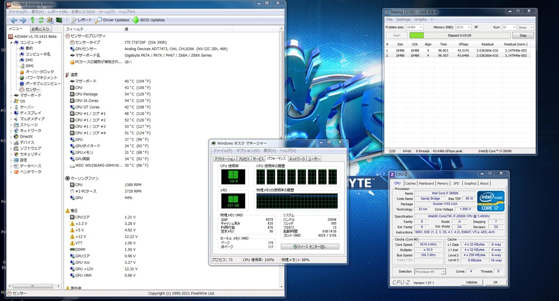Open リソース モニター from Task Manager

click(310, 247)
